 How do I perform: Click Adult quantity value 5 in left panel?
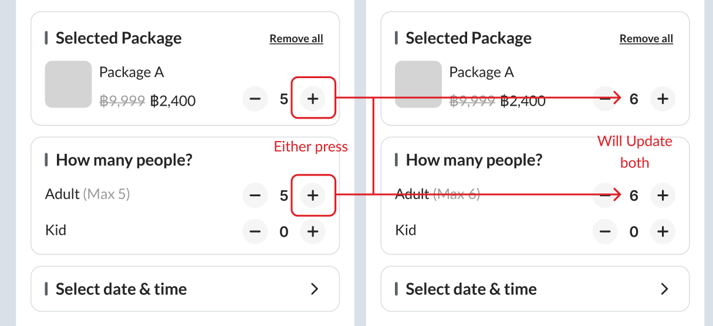click(x=283, y=195)
